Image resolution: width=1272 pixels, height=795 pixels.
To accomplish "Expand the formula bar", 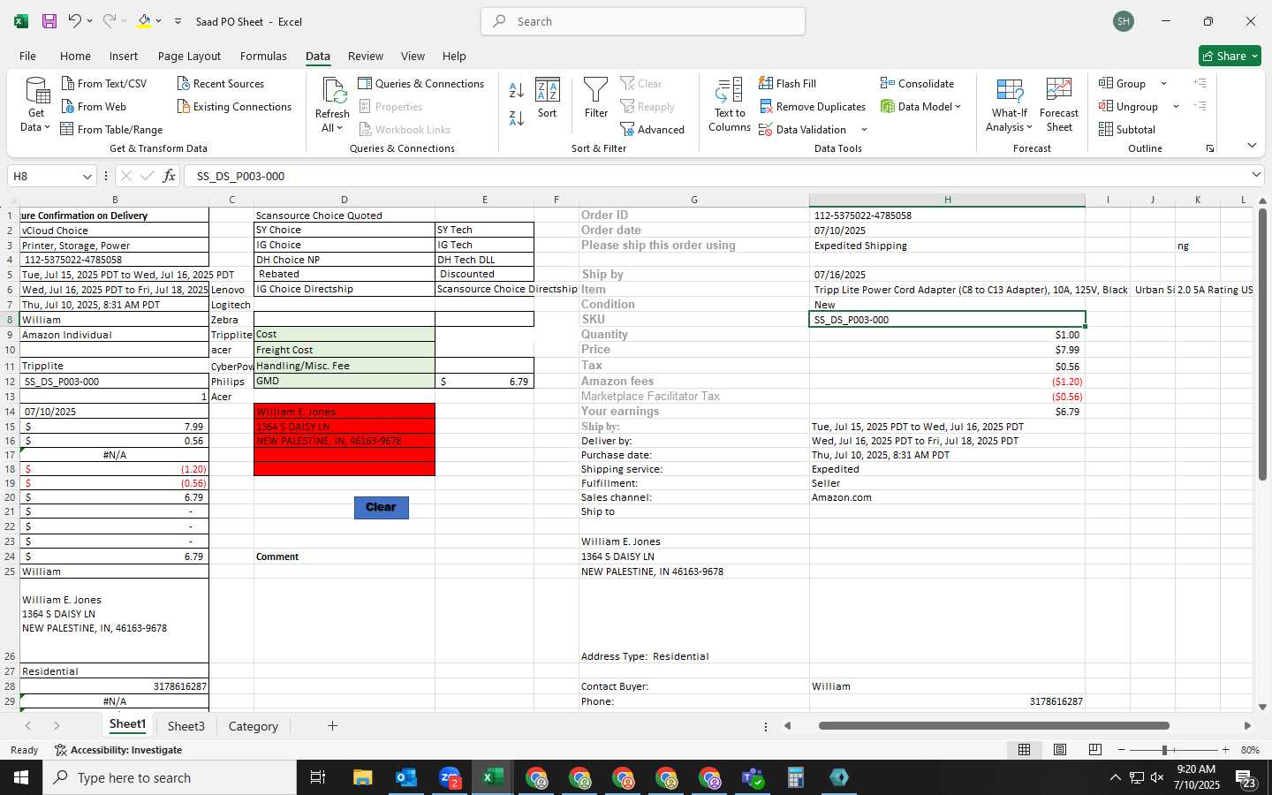I will pos(1256,175).
